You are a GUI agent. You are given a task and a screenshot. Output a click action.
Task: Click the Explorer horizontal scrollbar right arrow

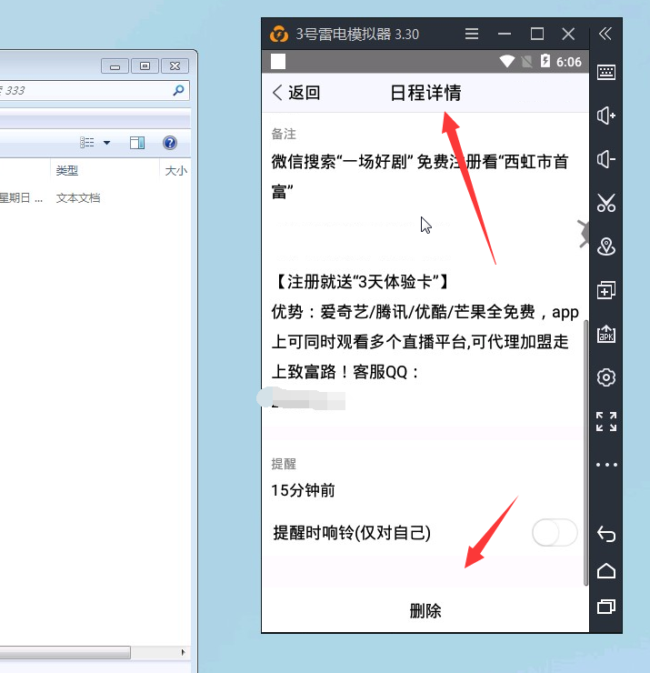click(184, 652)
